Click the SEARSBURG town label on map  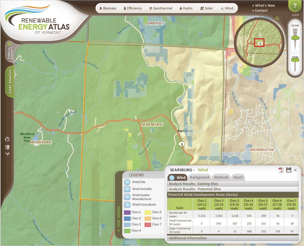pos(152,124)
